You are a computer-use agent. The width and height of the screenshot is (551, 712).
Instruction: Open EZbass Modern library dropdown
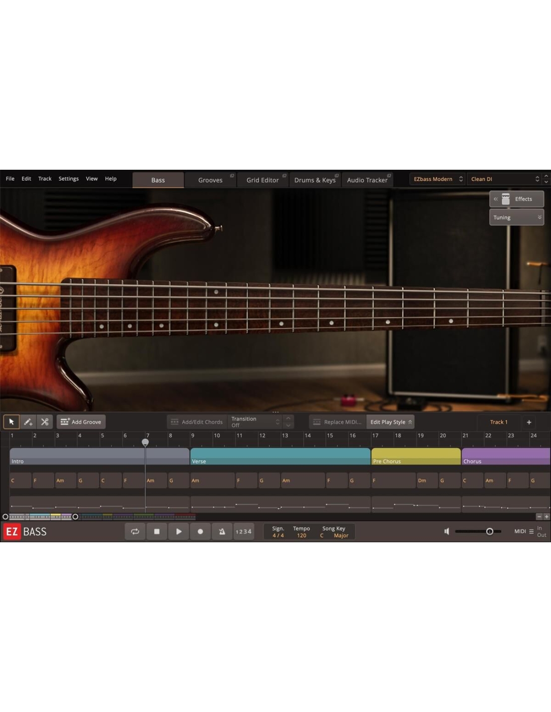point(438,179)
